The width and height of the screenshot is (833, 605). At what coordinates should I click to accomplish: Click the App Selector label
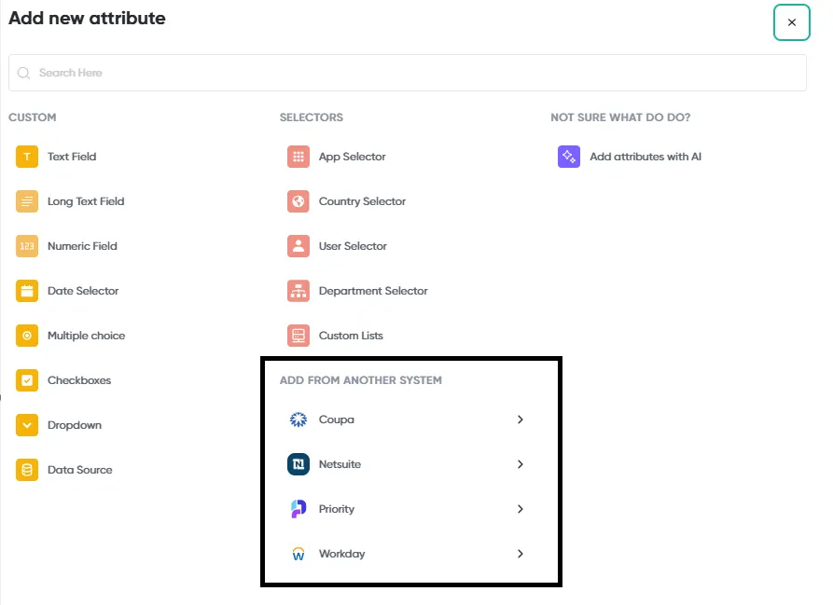point(353,157)
